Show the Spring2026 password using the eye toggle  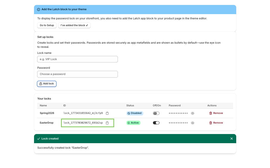tap(192, 113)
